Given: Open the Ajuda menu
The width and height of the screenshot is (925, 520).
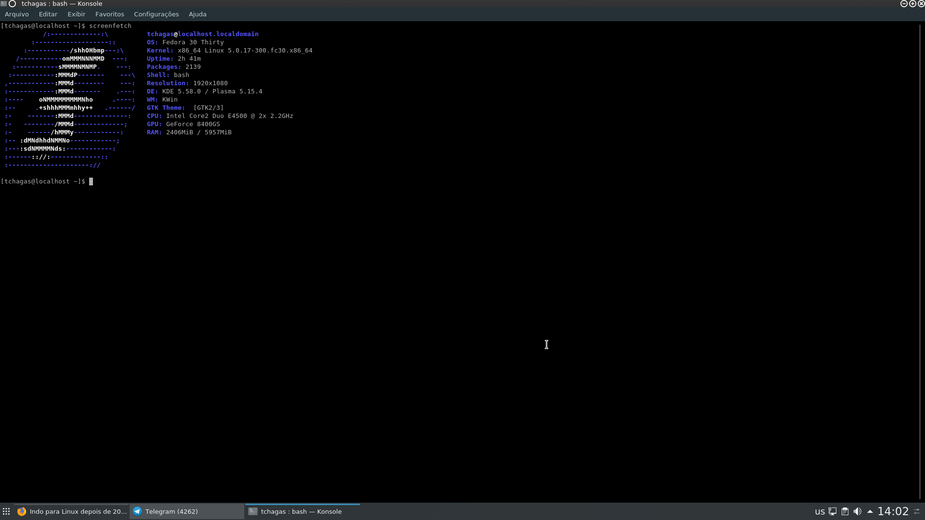Looking at the screenshot, I should click(198, 14).
